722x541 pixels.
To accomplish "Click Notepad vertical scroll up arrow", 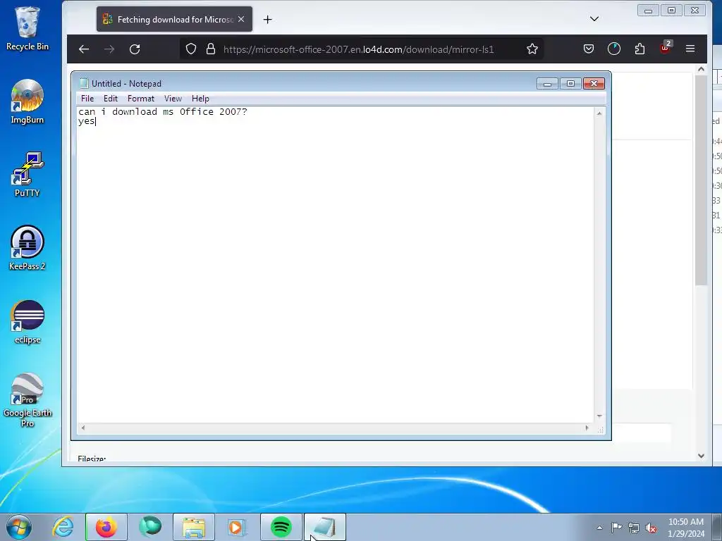I will click(x=599, y=113).
